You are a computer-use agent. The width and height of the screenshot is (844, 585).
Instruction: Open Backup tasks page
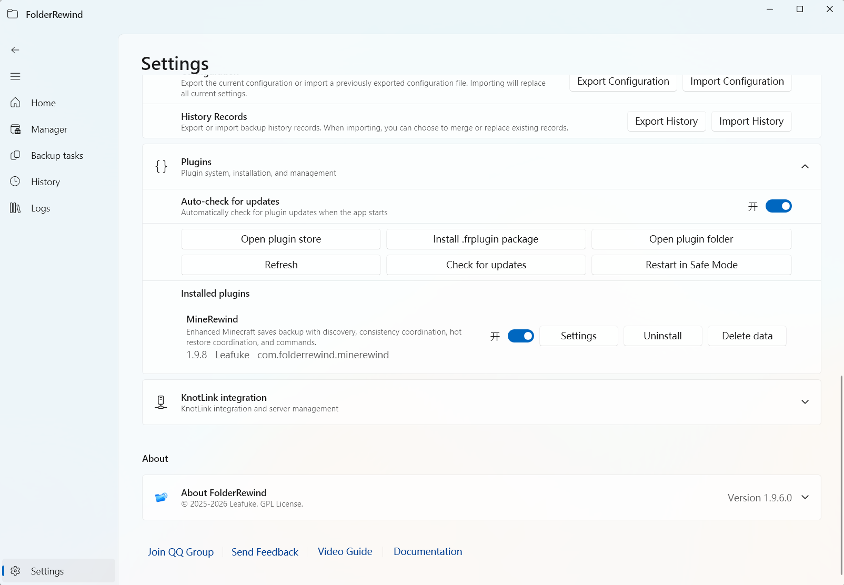(58, 155)
